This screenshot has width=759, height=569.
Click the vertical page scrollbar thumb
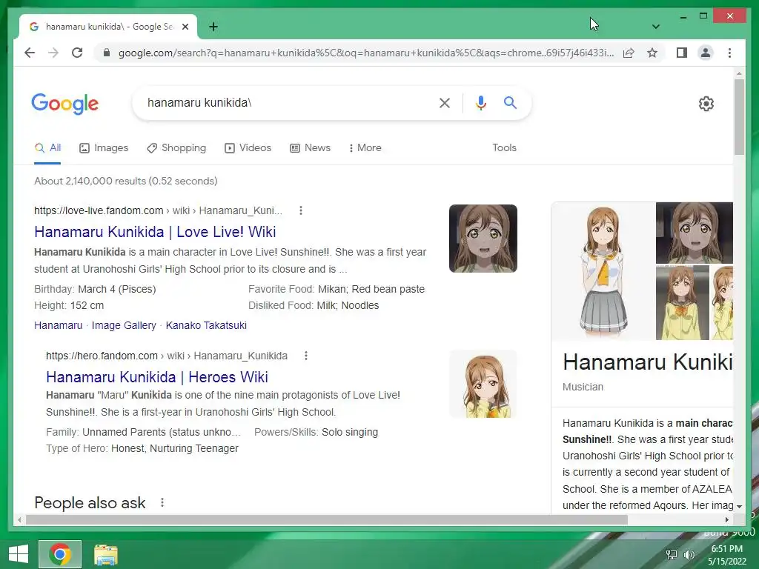click(x=739, y=117)
